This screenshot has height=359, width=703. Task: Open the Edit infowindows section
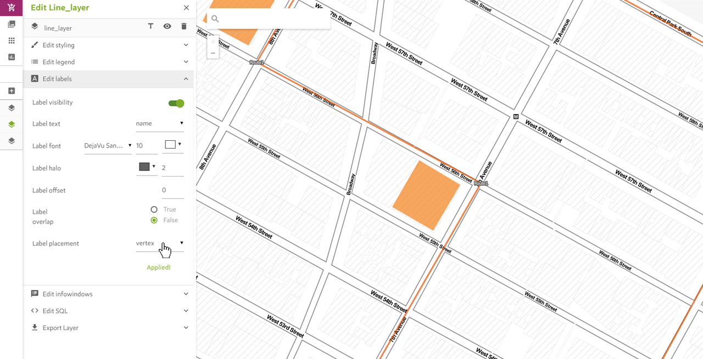pos(109,294)
